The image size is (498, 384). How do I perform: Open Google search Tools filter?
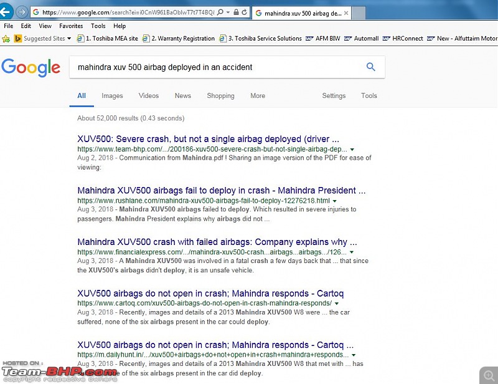pos(369,96)
